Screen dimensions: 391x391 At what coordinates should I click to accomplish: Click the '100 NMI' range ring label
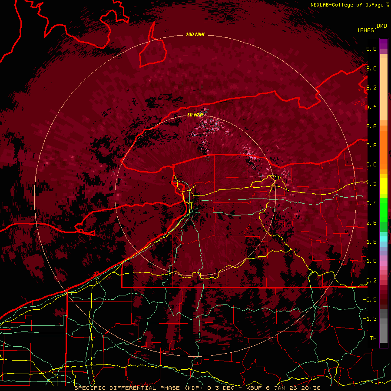(x=195, y=34)
